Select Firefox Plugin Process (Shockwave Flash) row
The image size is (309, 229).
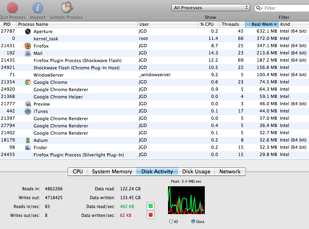point(154,60)
